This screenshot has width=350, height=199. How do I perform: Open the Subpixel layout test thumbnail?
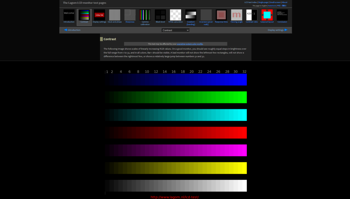point(267,15)
